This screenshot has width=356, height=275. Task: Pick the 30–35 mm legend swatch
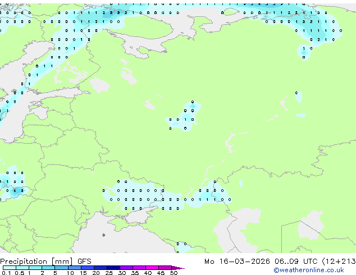tap(126, 268)
